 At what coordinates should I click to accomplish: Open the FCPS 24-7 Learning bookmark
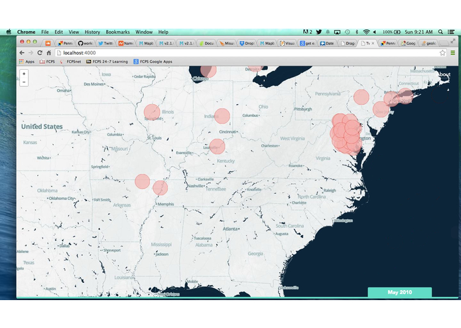point(107,62)
